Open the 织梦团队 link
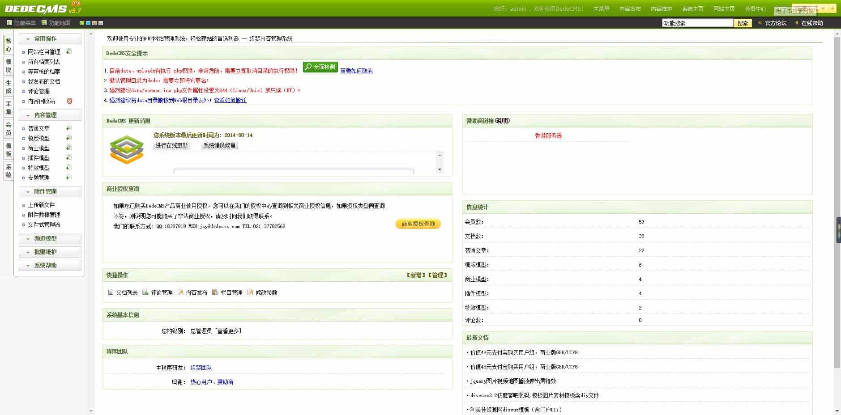Image resolution: width=841 pixels, height=415 pixels. [x=201, y=368]
